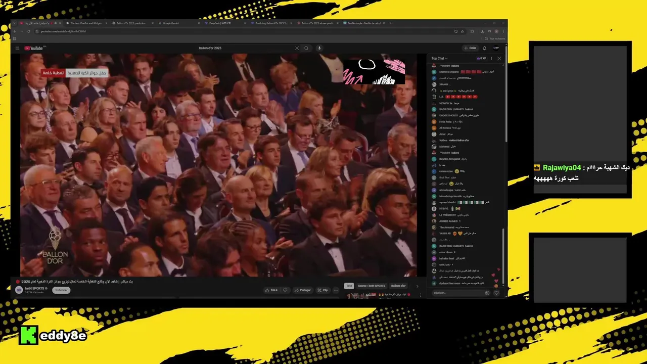Select the Ballon d'or filter chip

[x=398, y=286]
